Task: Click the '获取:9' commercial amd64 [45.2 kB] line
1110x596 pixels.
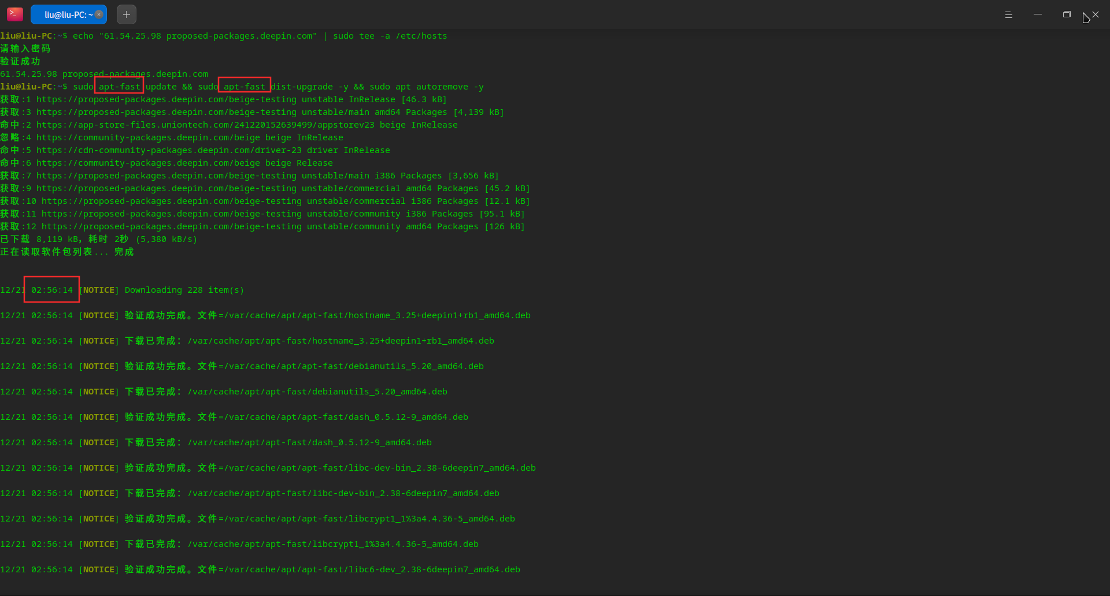Action: [265, 188]
